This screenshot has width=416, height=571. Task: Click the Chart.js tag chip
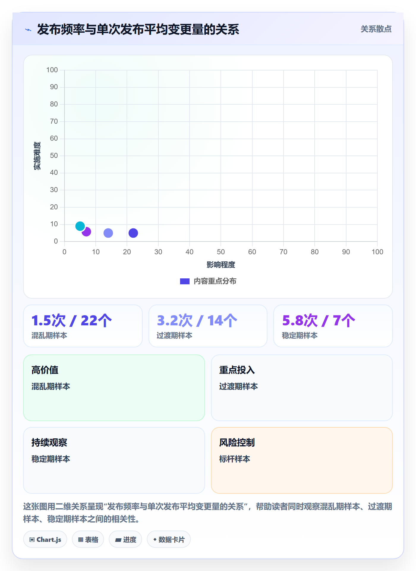45,539
